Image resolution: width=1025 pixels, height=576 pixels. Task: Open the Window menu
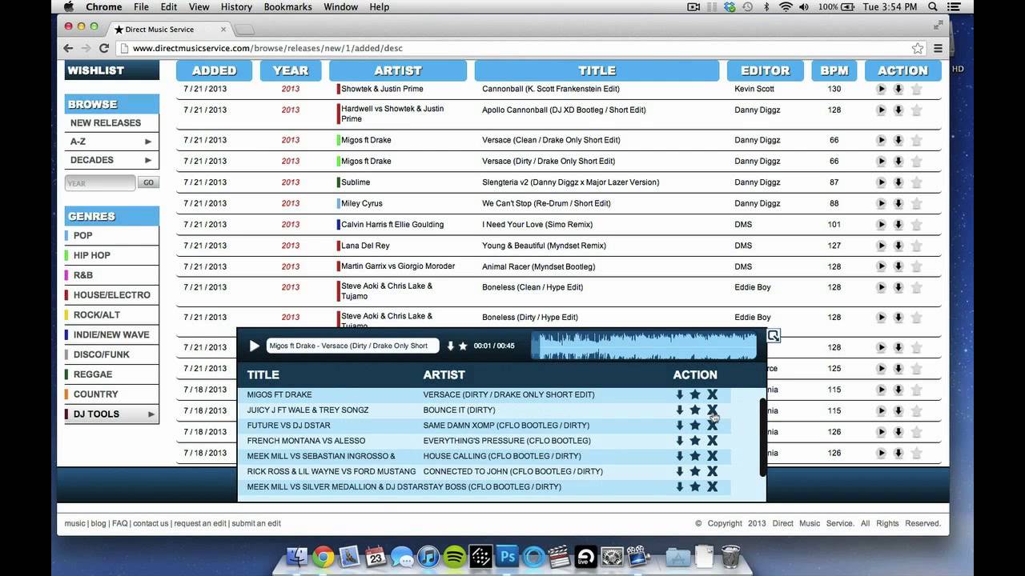coord(340,7)
